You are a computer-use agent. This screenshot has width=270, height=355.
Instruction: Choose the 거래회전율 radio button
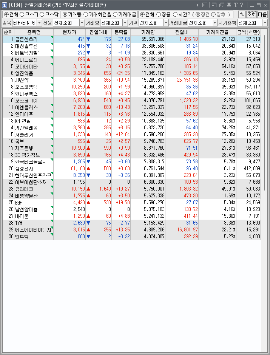pos(86,14)
